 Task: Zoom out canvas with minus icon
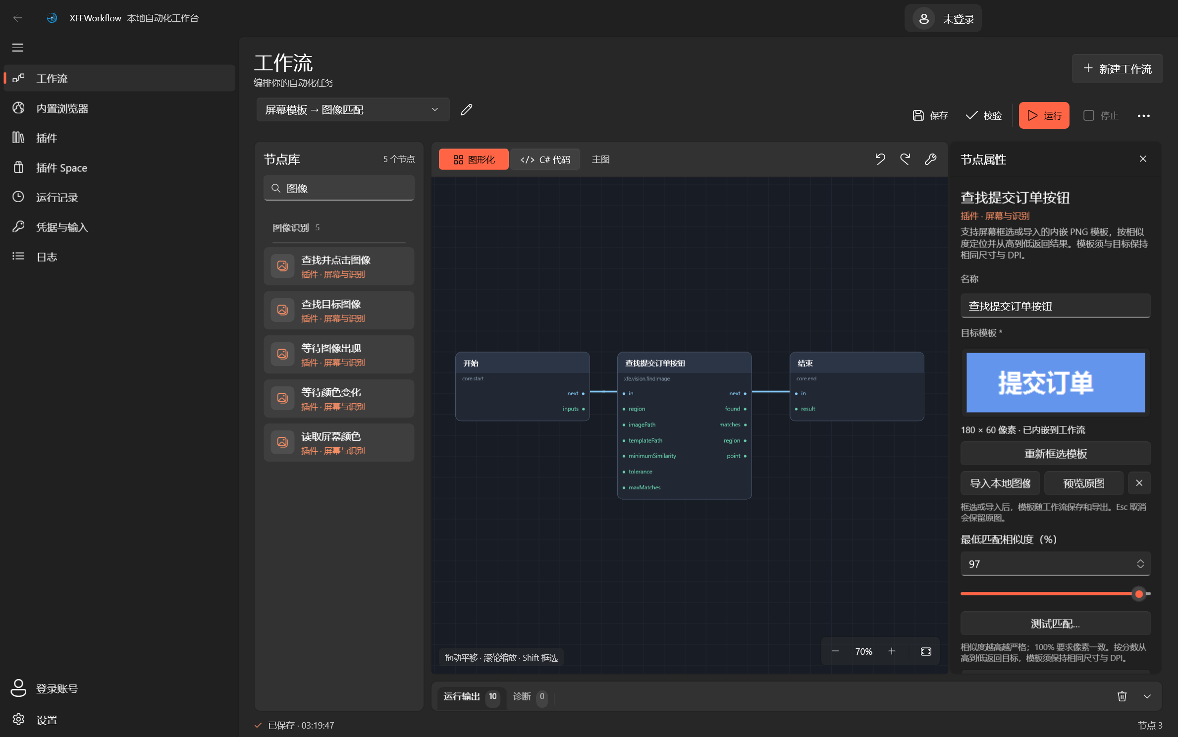coord(835,651)
